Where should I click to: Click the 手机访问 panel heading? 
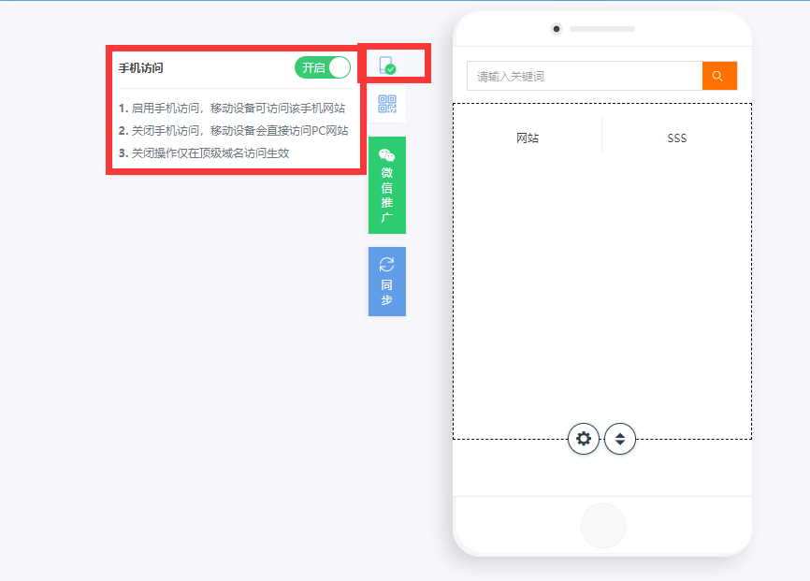click(x=141, y=68)
